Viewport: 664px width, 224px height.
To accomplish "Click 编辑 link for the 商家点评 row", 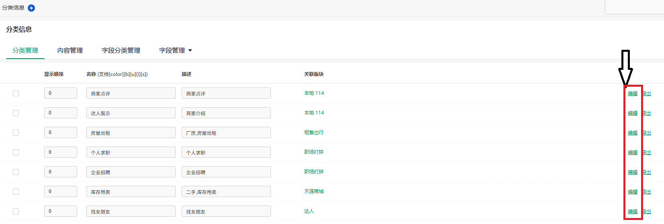I will [632, 94].
